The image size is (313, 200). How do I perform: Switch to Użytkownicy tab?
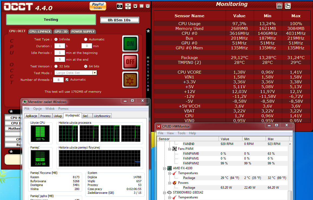102,116
